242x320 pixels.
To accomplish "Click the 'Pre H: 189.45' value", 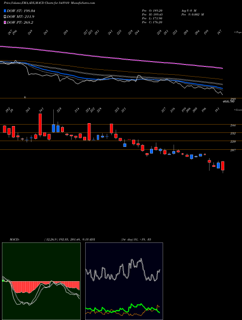I will click(x=152, y=15).
